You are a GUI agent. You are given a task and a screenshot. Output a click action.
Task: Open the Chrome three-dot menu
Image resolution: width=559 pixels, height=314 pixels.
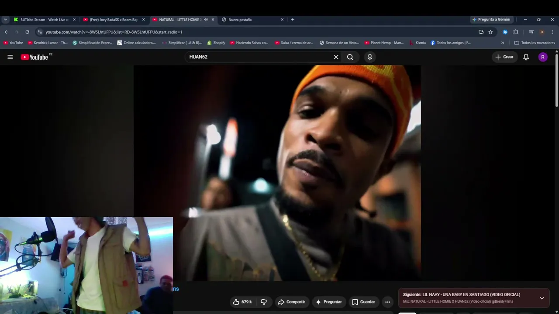tap(552, 32)
